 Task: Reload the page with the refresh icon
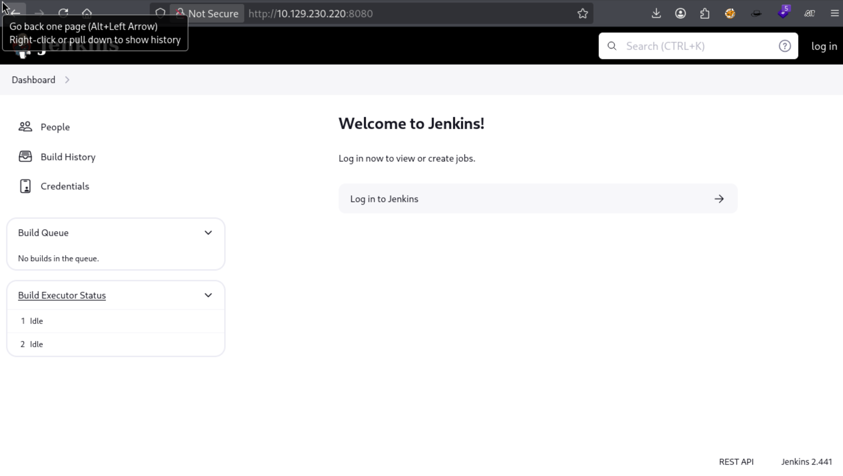[x=63, y=13]
